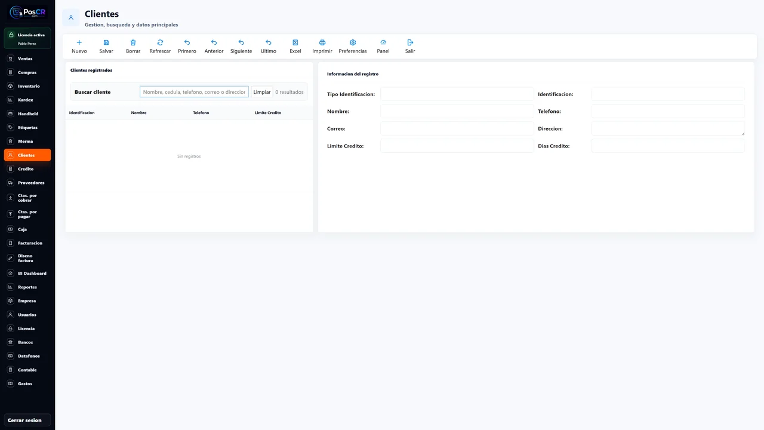Open Licencia in the sidebar
The height and width of the screenshot is (430, 764).
point(27,328)
